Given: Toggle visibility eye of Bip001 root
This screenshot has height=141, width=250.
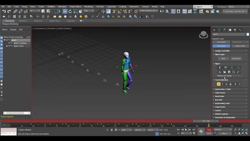Looking at the screenshot, I should (7, 40).
